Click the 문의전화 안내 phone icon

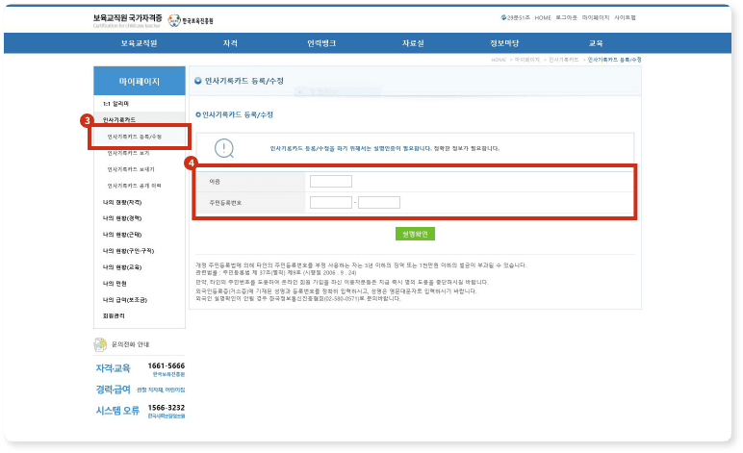pyautogui.click(x=100, y=344)
